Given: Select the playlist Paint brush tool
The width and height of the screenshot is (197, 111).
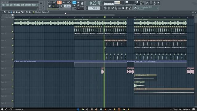Looking at the screenshot, I should coord(11,12).
